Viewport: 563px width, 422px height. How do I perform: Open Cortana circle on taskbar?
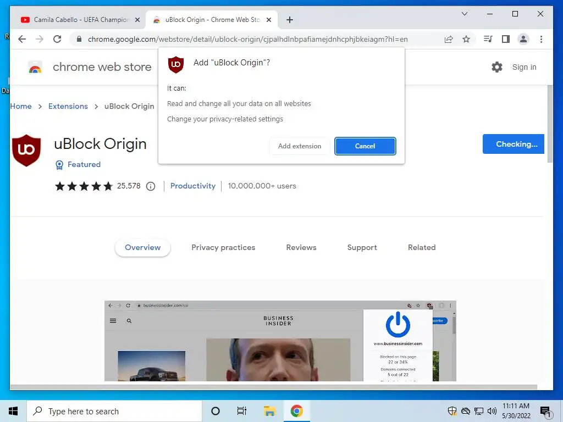[x=216, y=411]
